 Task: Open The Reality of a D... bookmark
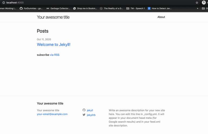111,8
